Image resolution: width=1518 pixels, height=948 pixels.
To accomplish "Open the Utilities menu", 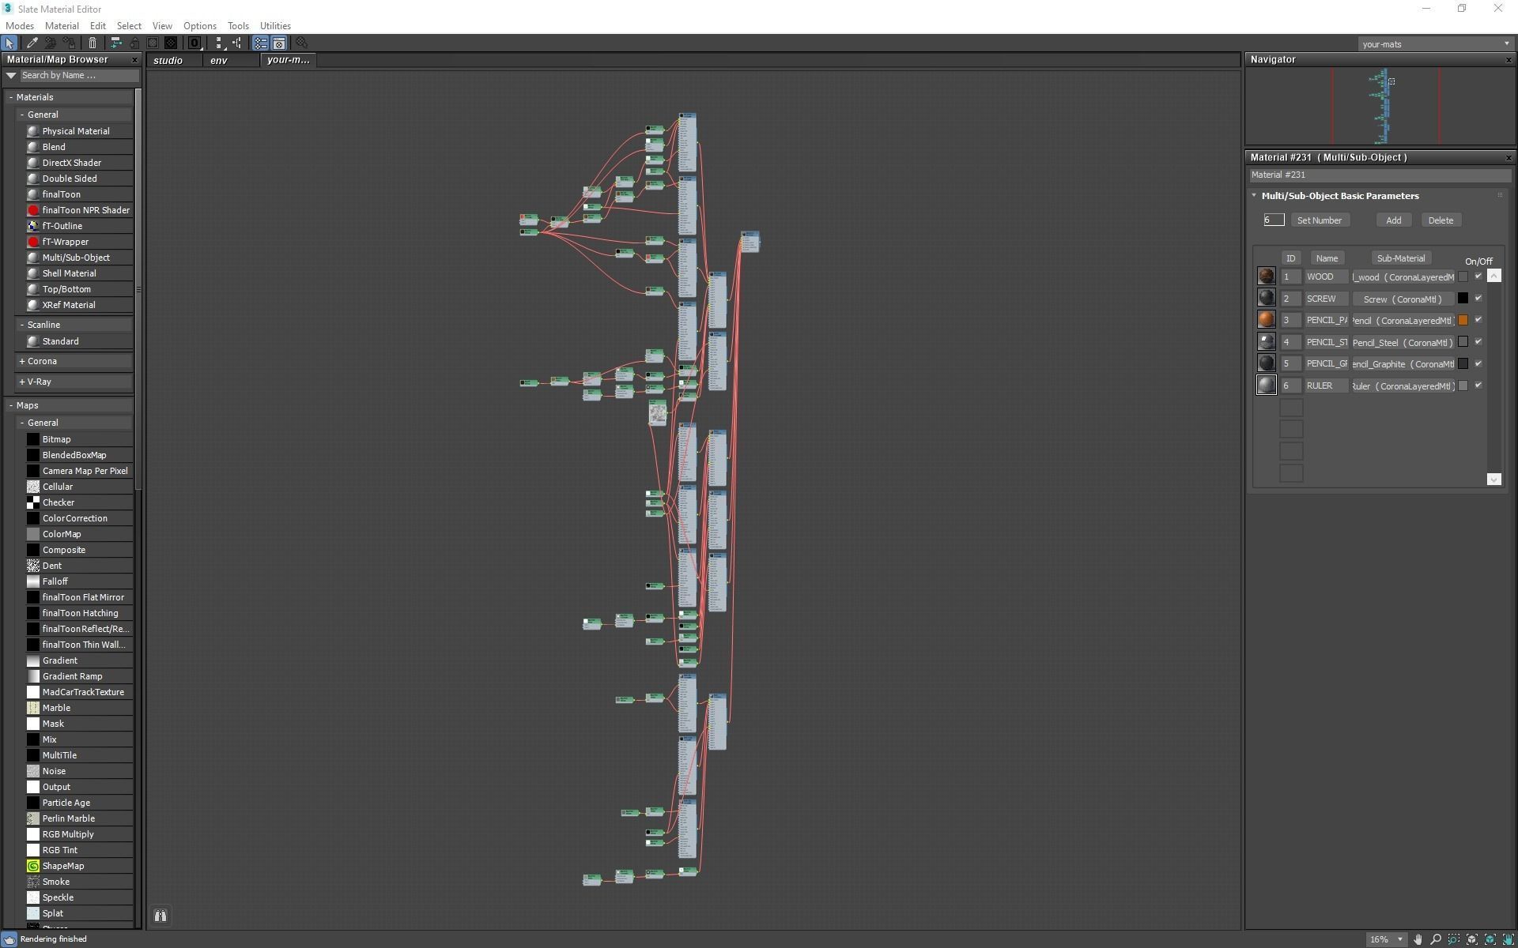I will 274,26.
